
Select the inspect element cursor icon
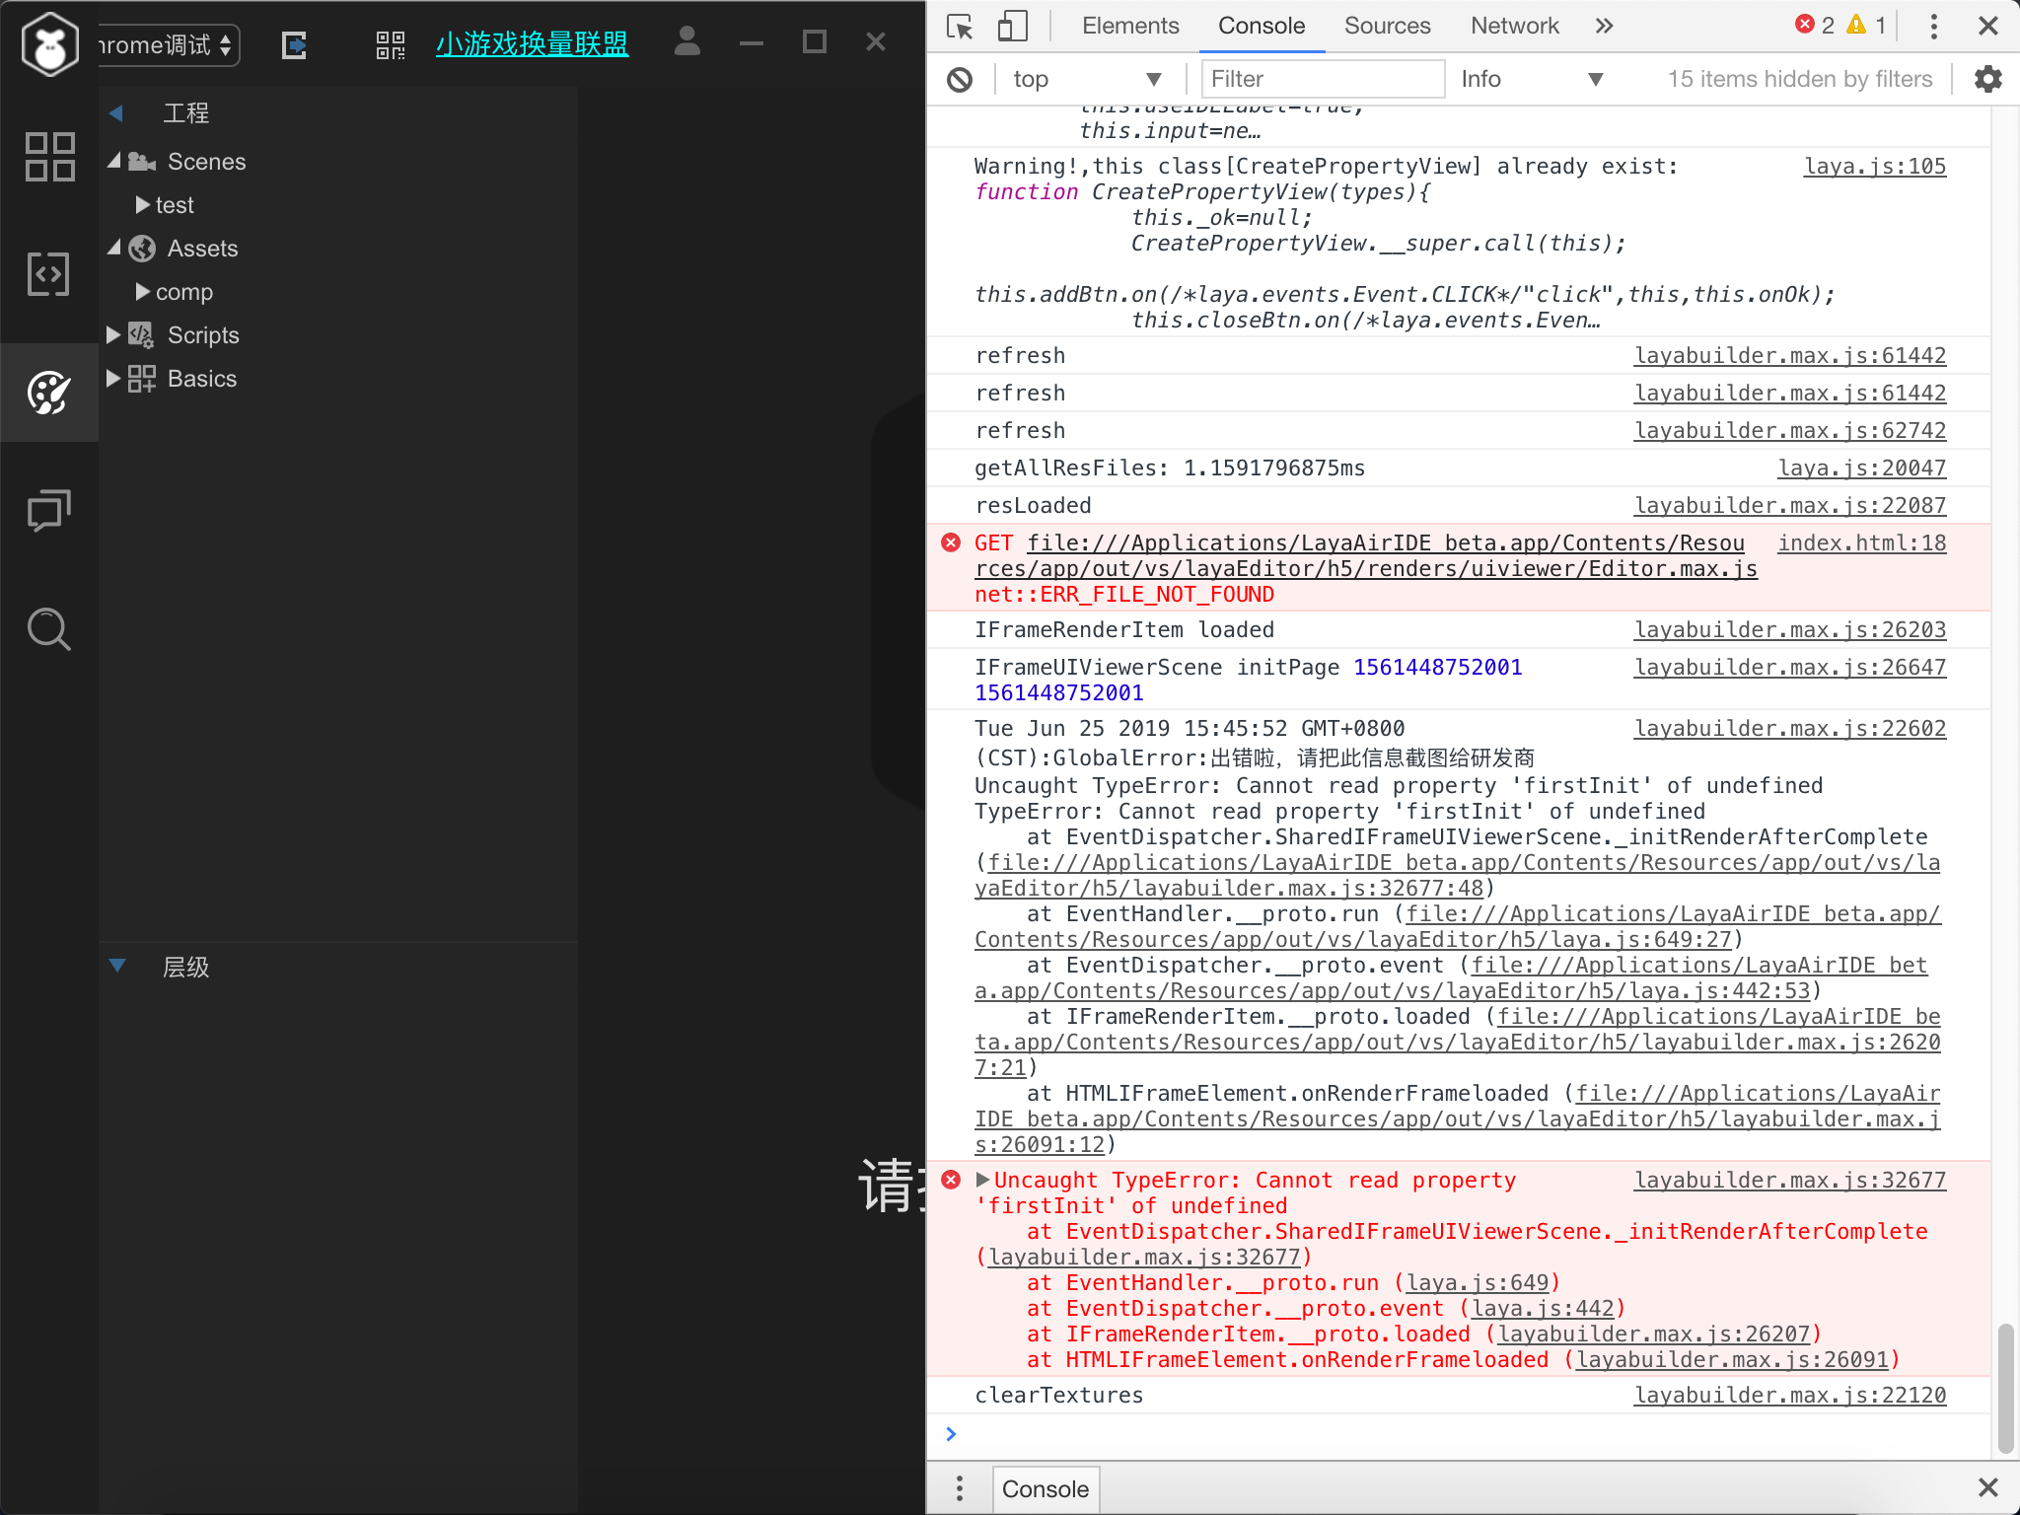pyautogui.click(x=960, y=26)
